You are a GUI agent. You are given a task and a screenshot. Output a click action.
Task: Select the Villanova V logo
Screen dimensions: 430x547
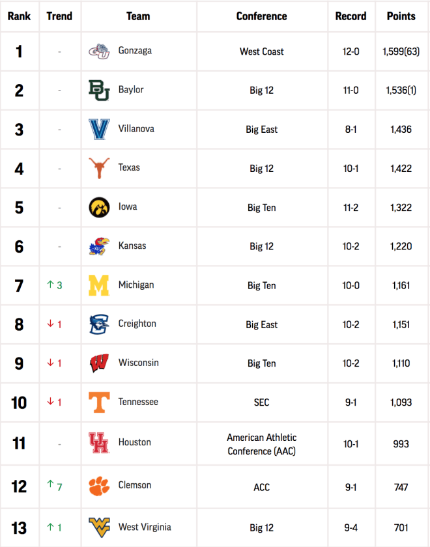click(99, 130)
